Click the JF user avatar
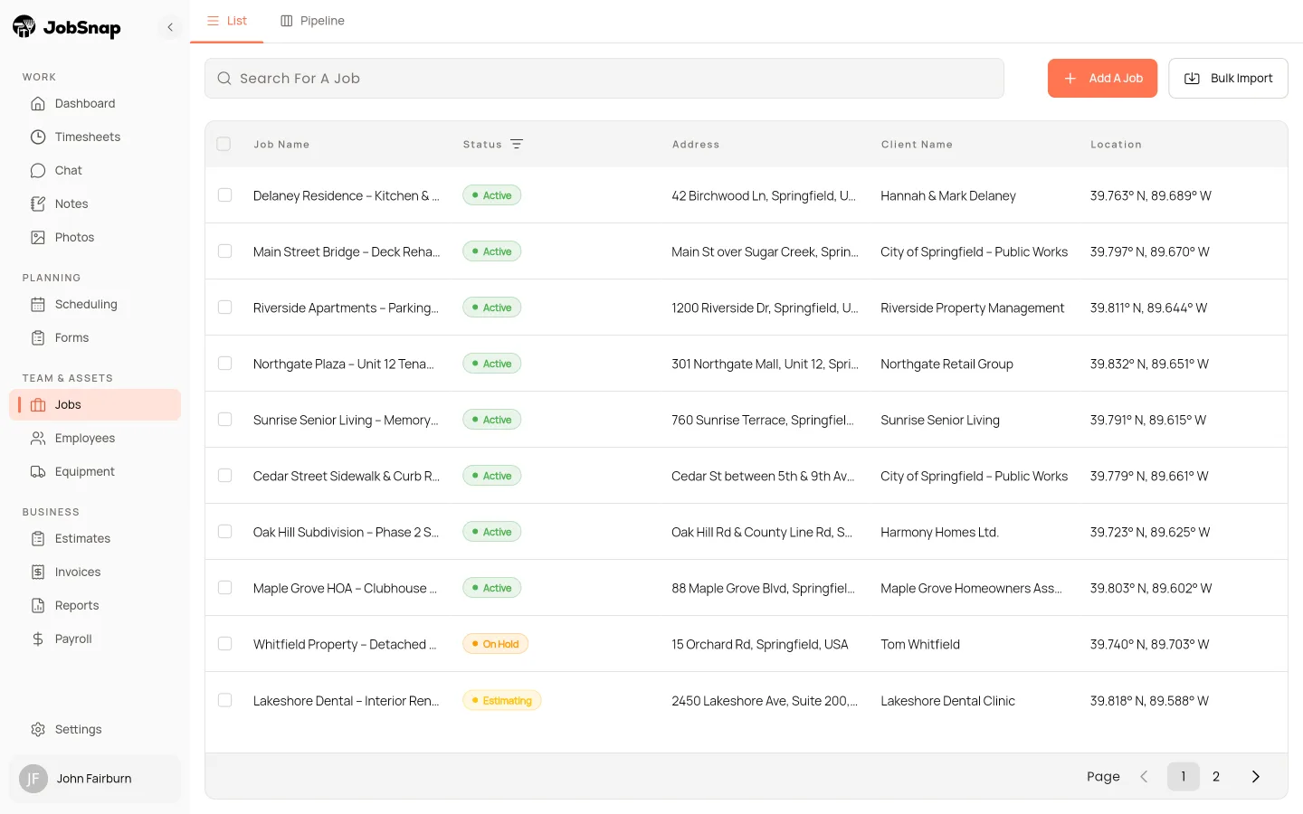This screenshot has width=1303, height=814. point(33,779)
